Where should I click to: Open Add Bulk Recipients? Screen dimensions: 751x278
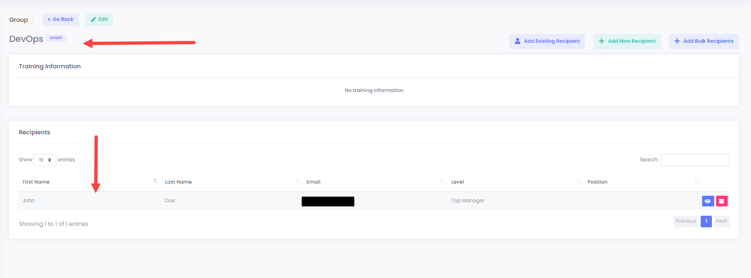point(704,41)
